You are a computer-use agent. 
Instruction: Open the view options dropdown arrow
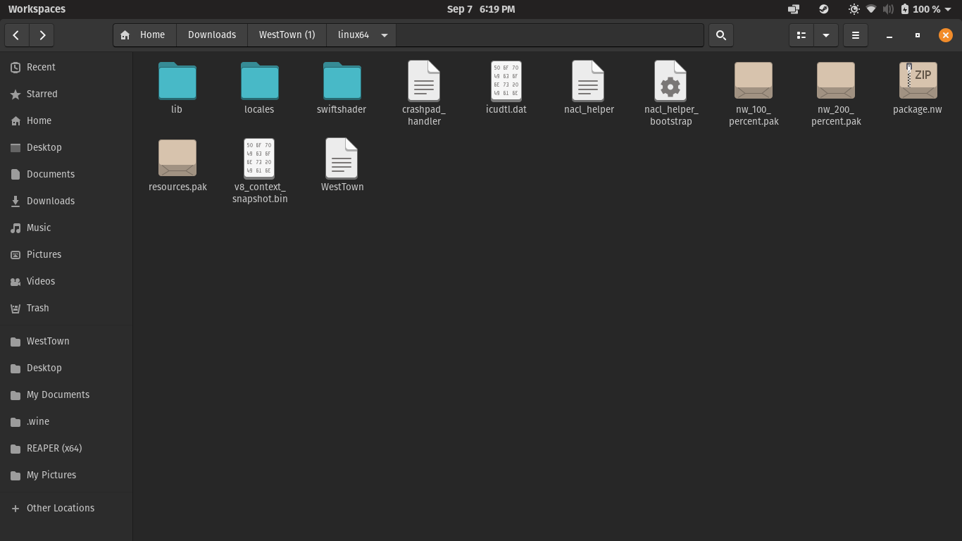point(826,35)
